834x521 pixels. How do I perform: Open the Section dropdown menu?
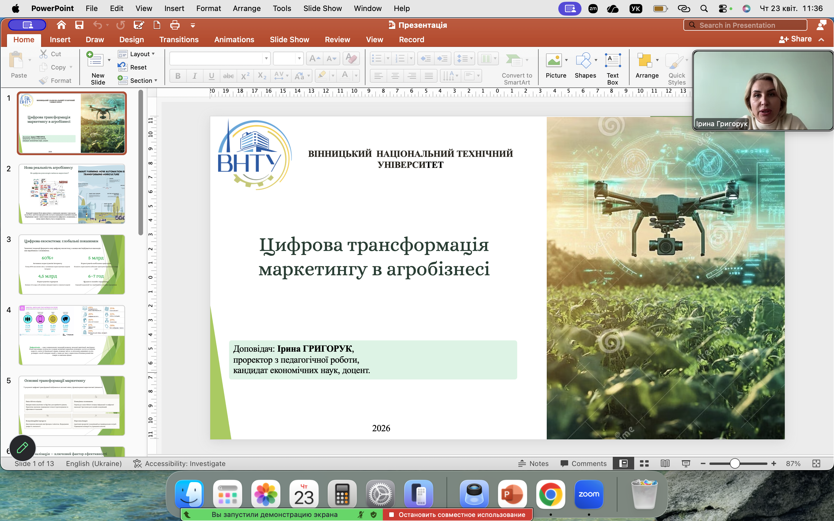(x=141, y=80)
